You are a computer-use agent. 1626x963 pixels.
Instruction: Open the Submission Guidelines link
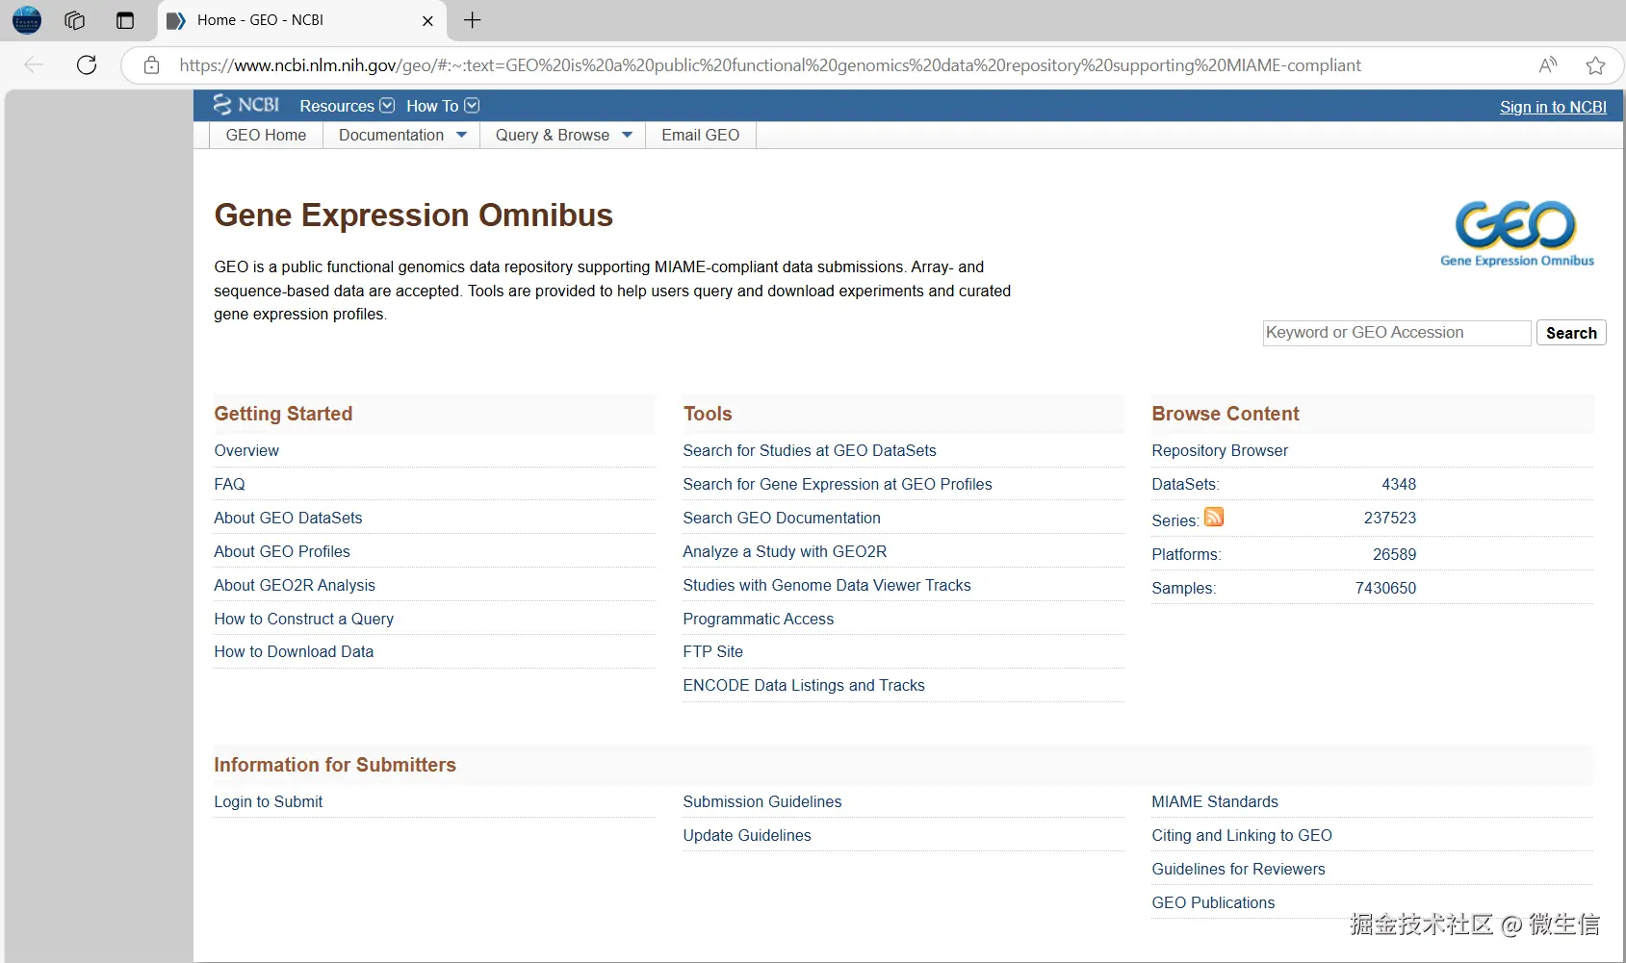click(762, 801)
